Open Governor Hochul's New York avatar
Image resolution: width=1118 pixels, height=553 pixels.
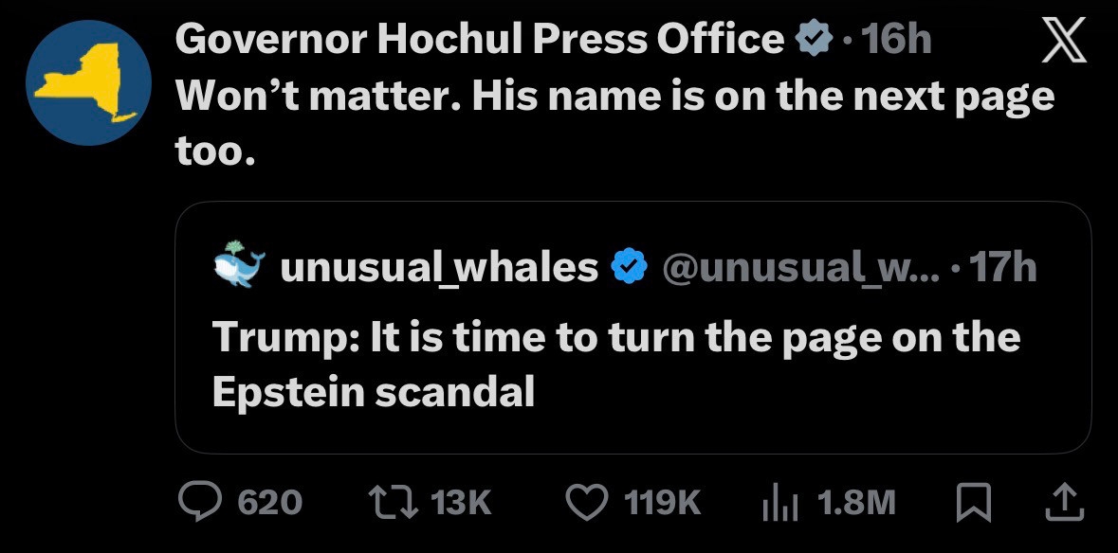click(x=88, y=81)
